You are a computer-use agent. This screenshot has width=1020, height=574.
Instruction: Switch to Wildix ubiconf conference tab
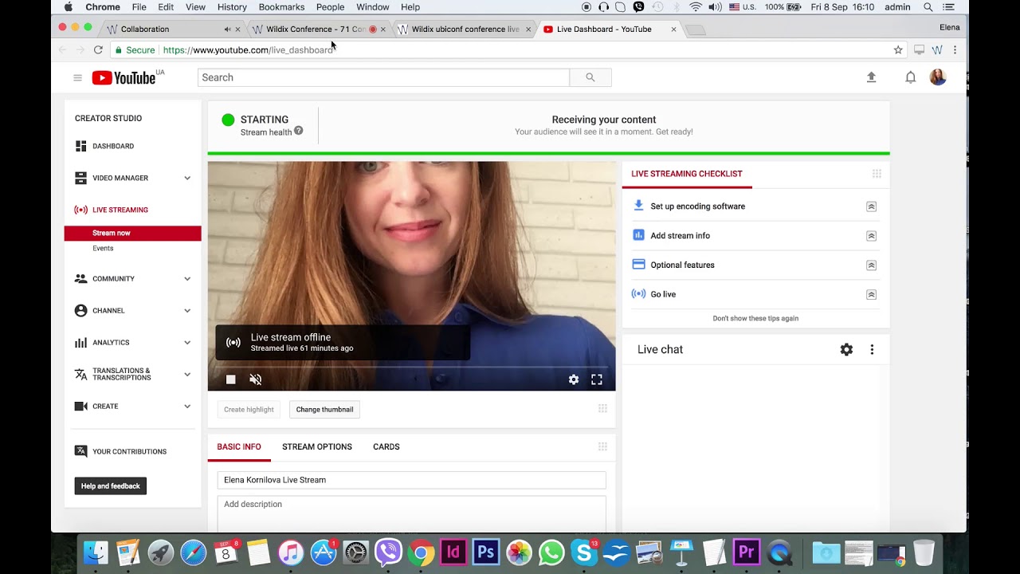tap(465, 29)
